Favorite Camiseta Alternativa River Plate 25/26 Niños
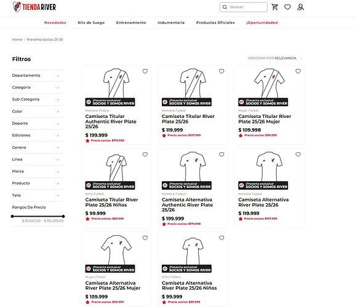Viewport: 355px width, 307px height. pos(221,238)
